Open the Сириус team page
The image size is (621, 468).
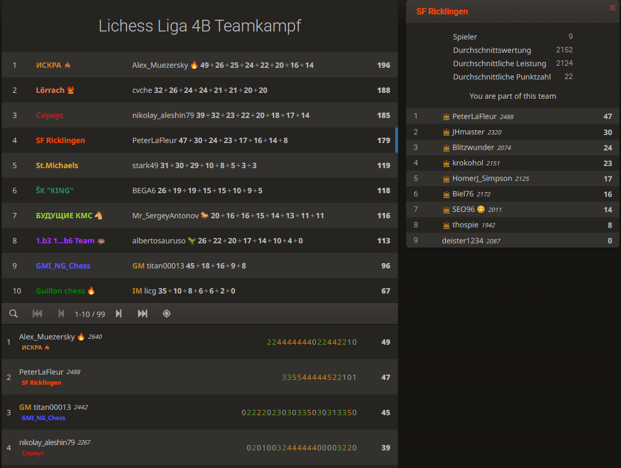49,115
